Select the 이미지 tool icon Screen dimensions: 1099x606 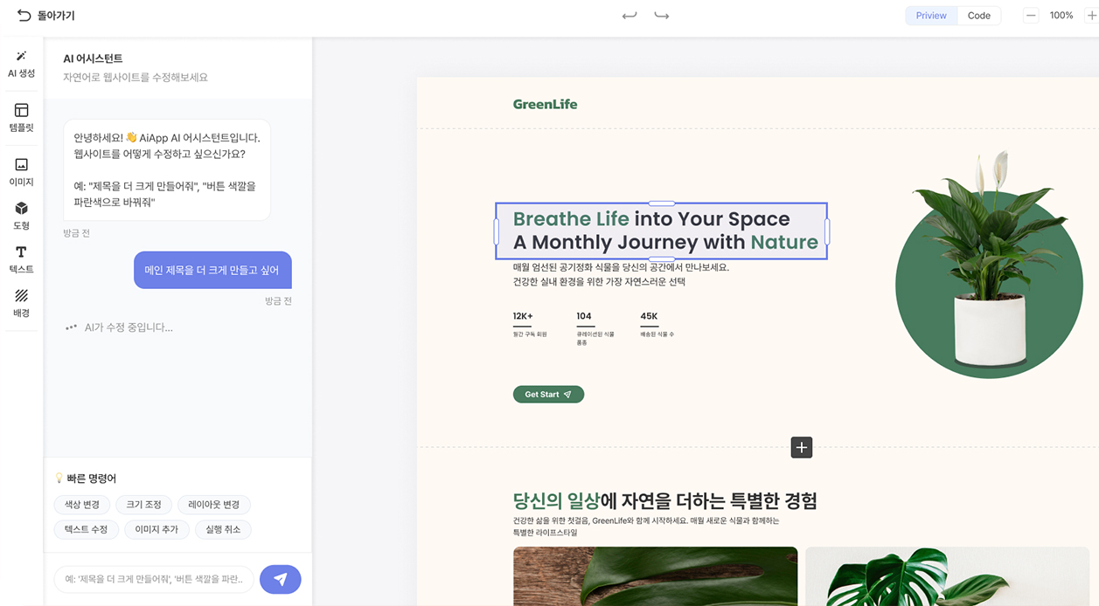(x=21, y=172)
